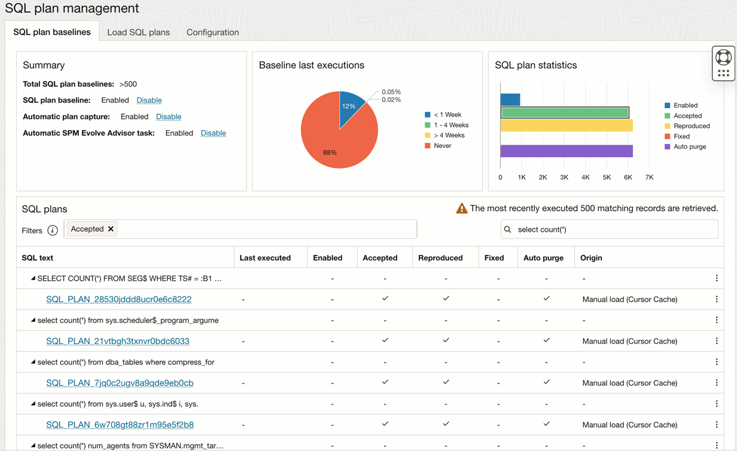Collapse the dba_tables compress_for query row
This screenshot has width=737, height=451.
point(33,362)
